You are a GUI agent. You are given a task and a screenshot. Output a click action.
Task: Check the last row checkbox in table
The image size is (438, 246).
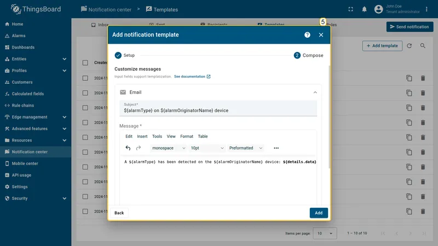[85, 212]
